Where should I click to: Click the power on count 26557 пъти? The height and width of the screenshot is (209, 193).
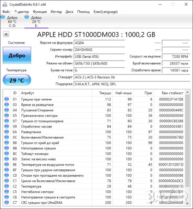tap(176, 64)
